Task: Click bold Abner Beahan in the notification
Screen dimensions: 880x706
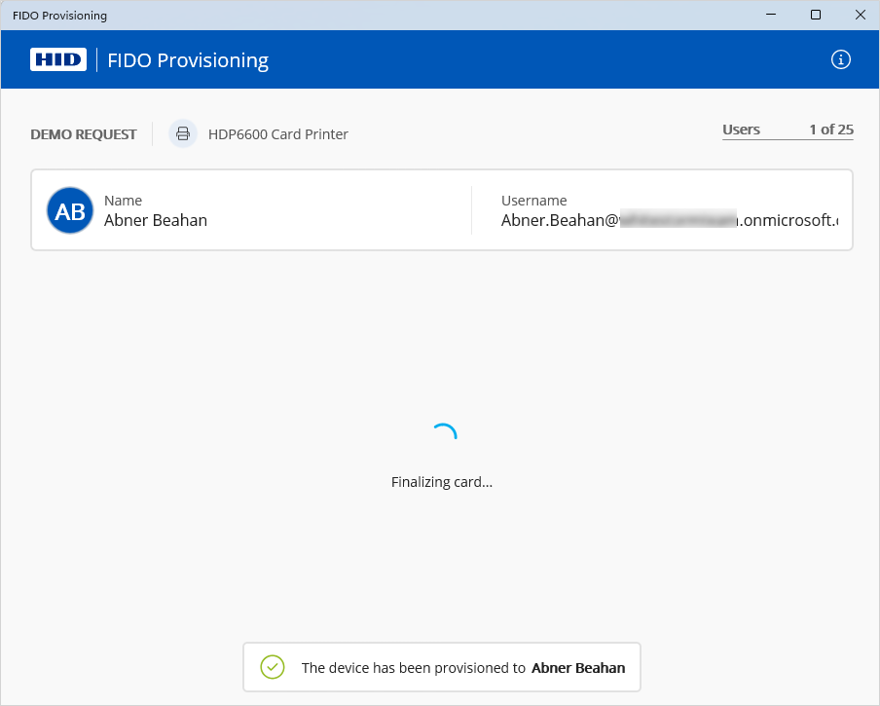Action: point(578,668)
